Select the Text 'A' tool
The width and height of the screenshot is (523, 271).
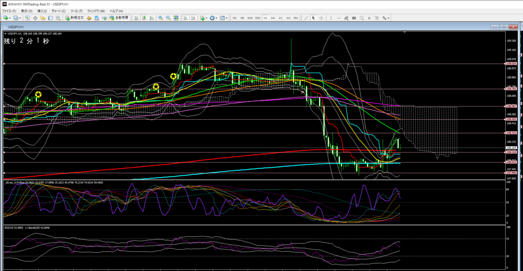click(369, 18)
